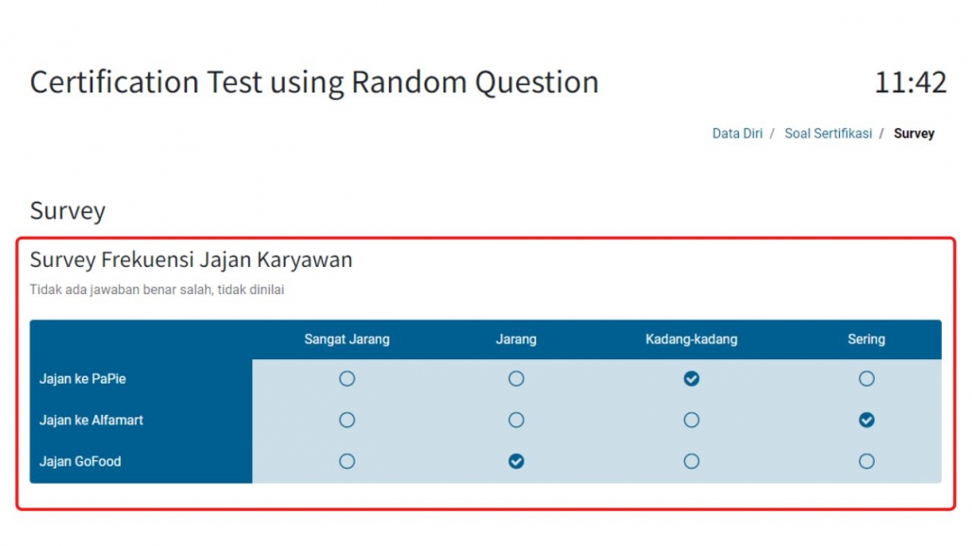Click the Jajan ke Alfamart row label
The width and height of the screenshot is (972, 546).
click(92, 421)
